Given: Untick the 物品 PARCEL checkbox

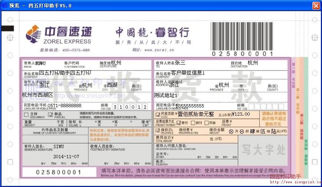Looking at the screenshot, I should (50, 115).
